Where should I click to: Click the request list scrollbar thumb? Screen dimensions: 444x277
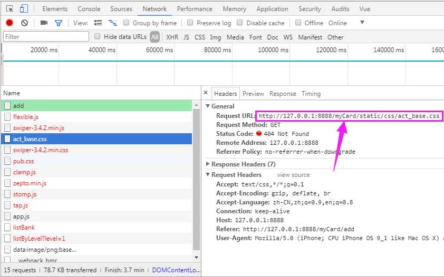point(196,180)
